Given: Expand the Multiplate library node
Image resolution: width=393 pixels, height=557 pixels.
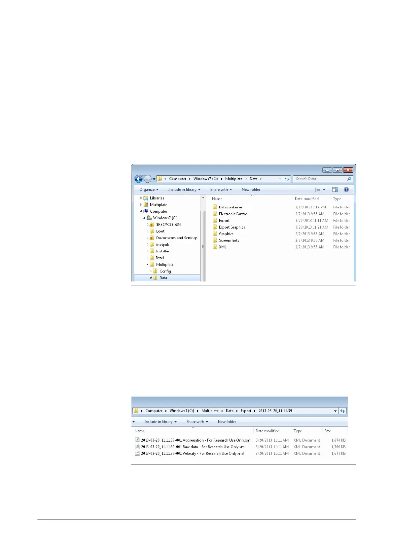Looking at the screenshot, I should click(x=141, y=205).
